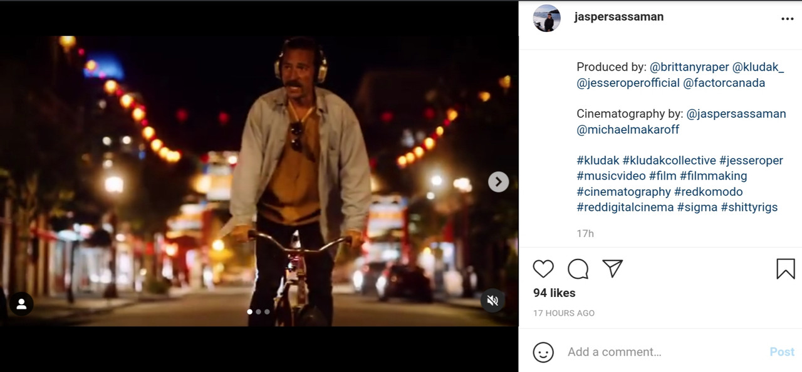Click the jaspersassaman username in the header
This screenshot has height=372, width=802.
click(x=618, y=17)
